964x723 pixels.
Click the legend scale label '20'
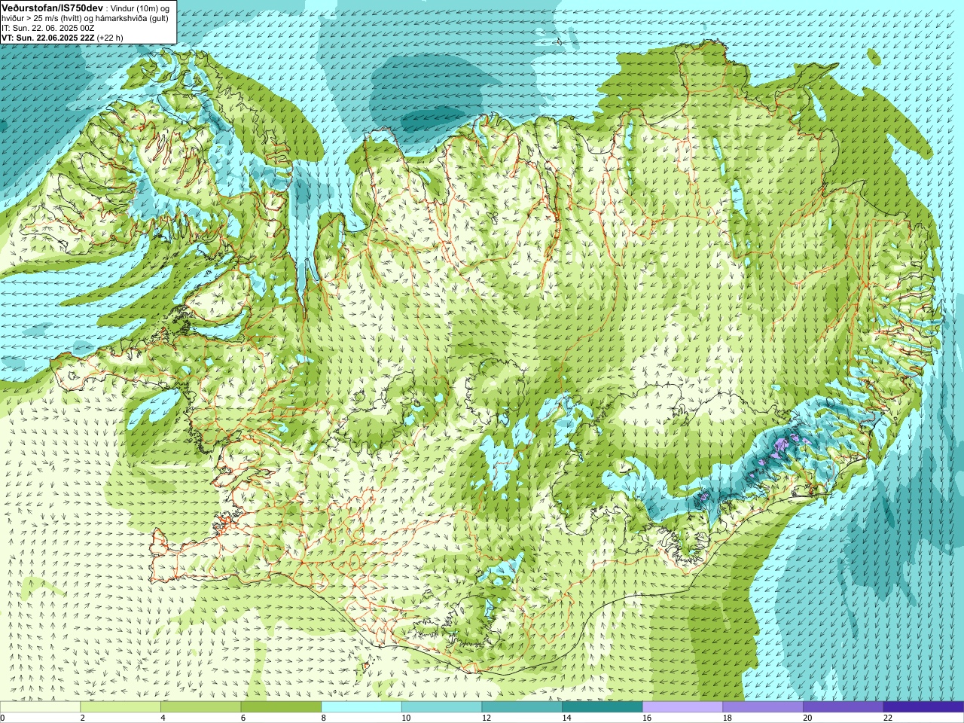[807, 718]
